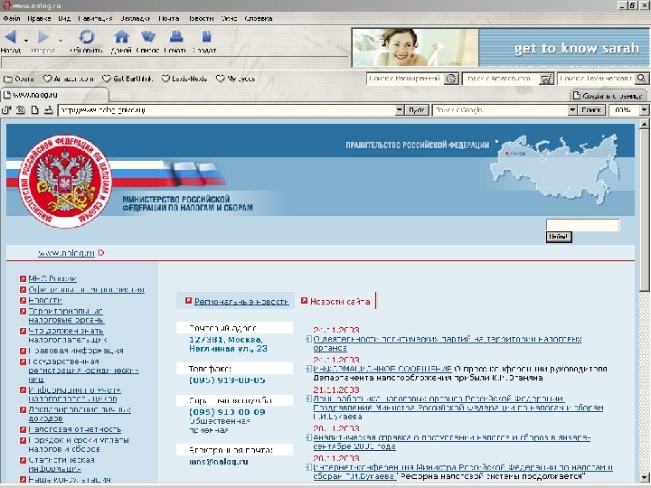Click the red arrow beside МНС России
Image resolution: width=651 pixels, height=488 pixels.
click(x=24, y=279)
